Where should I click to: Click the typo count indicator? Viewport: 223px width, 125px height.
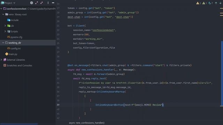210,3
